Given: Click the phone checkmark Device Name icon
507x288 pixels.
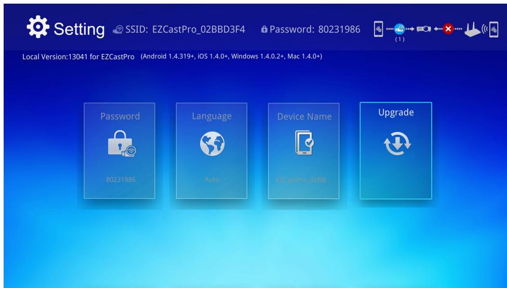Looking at the screenshot, I should pos(304,142).
